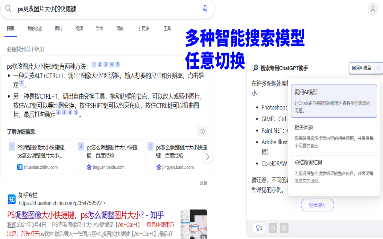Open source card 3 from jingyan.baidu.com

pyautogui.click(x=177, y=157)
